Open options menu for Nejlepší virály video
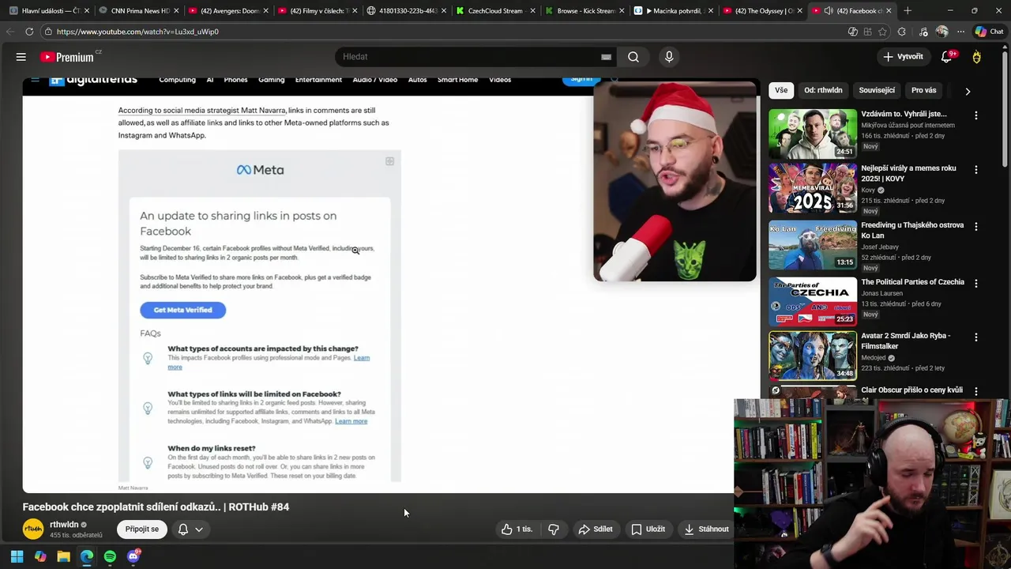The height and width of the screenshot is (569, 1011). click(976, 170)
